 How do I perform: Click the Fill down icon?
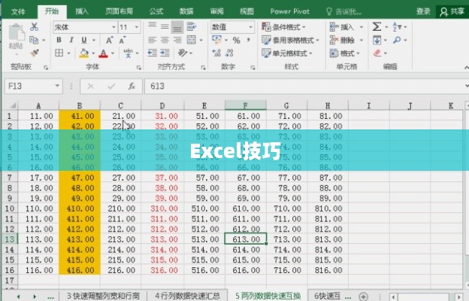377,40
